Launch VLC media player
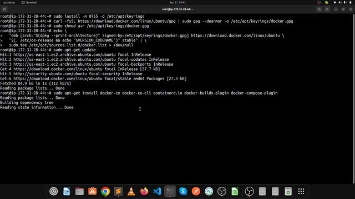355x199 pixels. click(x=131, y=191)
